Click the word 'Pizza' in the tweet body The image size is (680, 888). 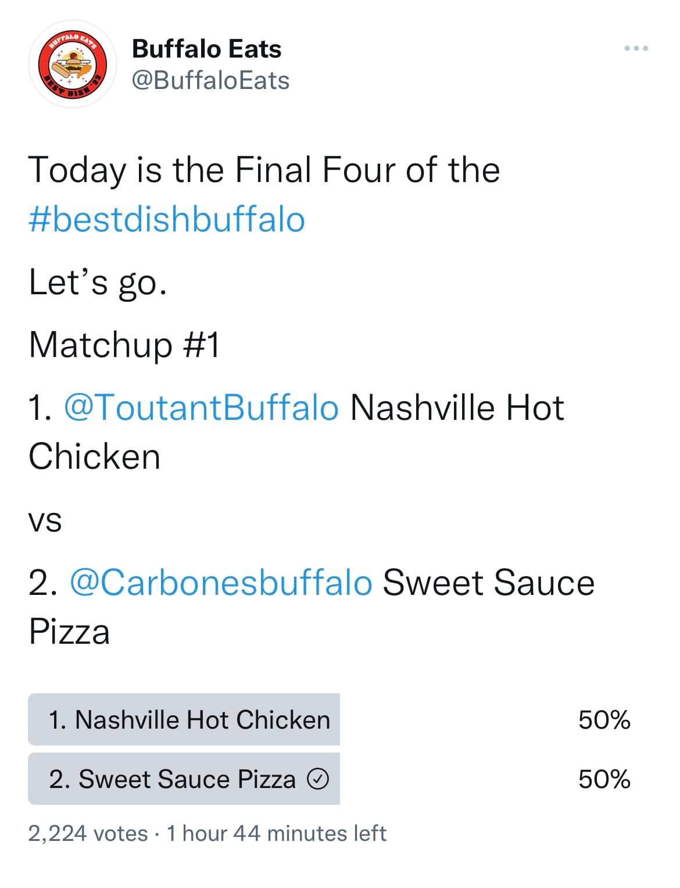tap(69, 632)
